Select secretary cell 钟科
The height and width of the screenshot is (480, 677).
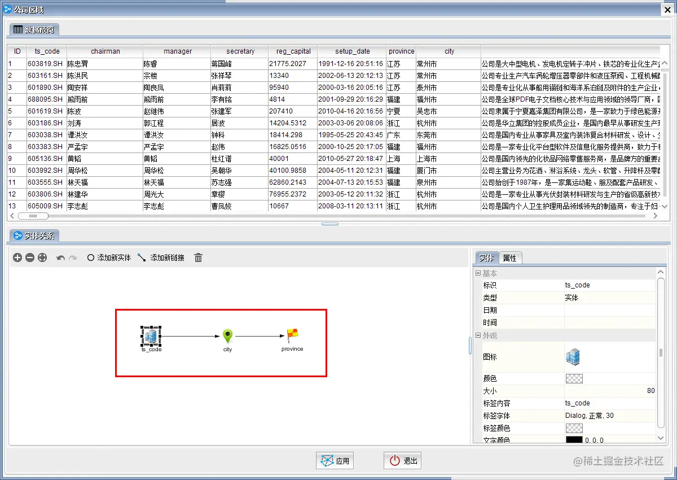240,135
